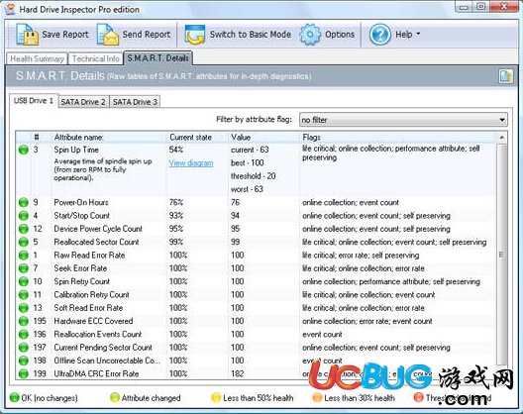Click the green status icon for Power-On Hours
The image size is (523, 414).
[24, 202]
